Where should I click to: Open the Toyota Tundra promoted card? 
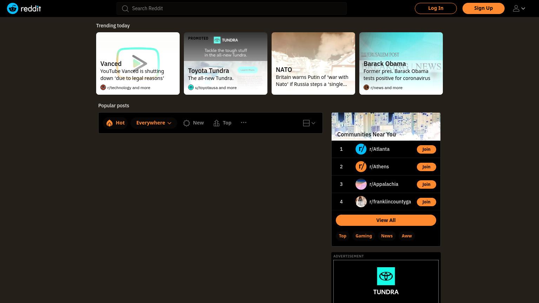(226, 63)
